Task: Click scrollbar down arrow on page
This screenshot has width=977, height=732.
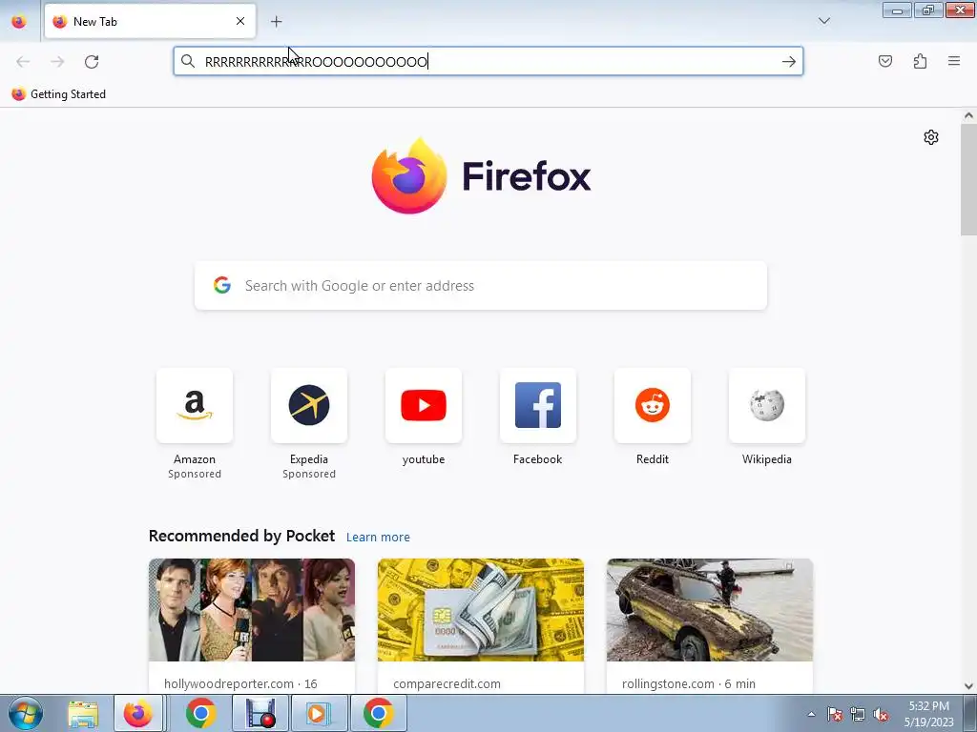Action: tap(968, 686)
